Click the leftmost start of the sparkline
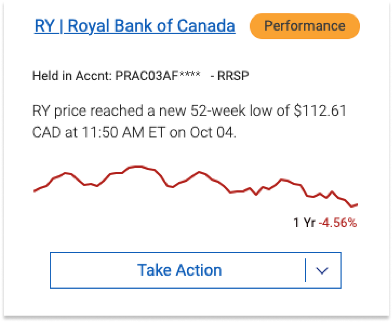Viewport: 392px width, 322px height. (34, 191)
